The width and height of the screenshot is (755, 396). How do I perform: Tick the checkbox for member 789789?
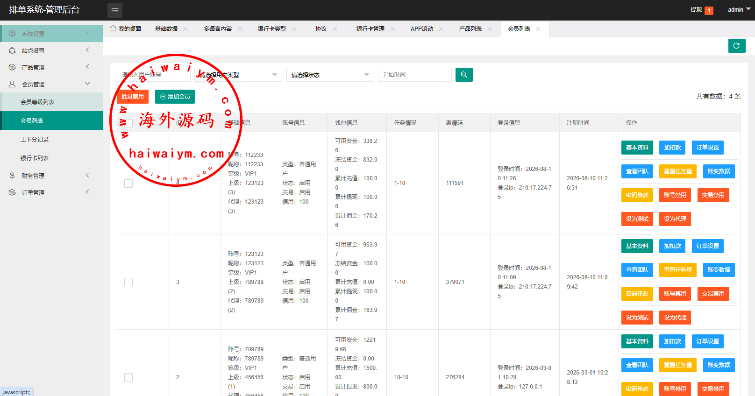128,377
